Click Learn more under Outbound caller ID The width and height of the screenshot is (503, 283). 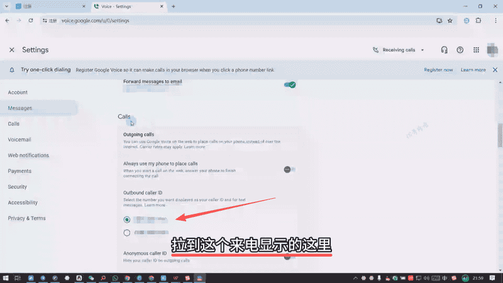(155, 205)
